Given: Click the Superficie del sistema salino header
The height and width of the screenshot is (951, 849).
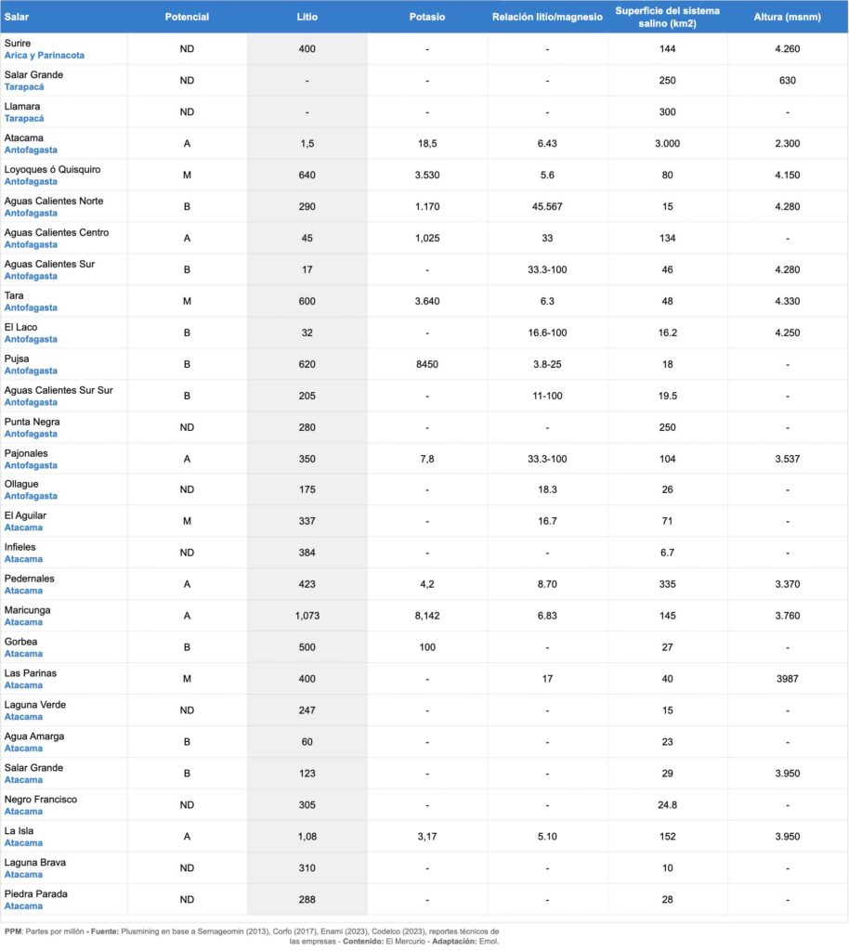Looking at the screenshot, I should click(x=667, y=17).
